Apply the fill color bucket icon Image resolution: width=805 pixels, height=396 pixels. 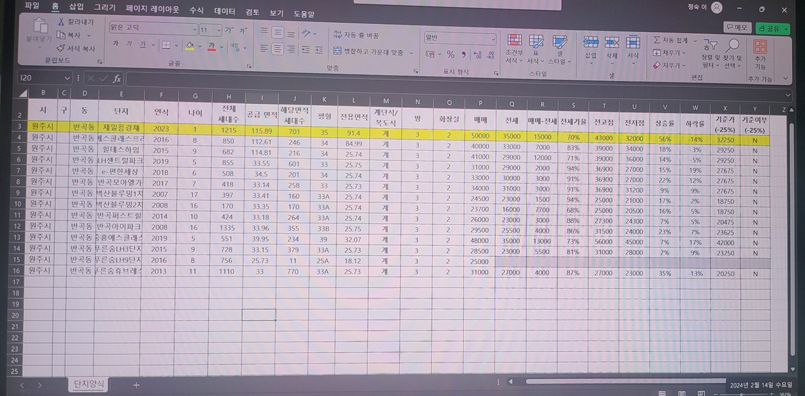[x=189, y=46]
